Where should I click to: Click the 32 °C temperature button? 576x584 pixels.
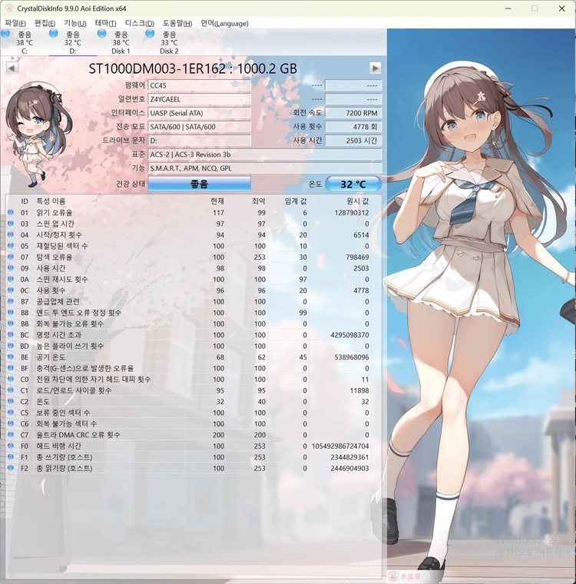pos(353,184)
